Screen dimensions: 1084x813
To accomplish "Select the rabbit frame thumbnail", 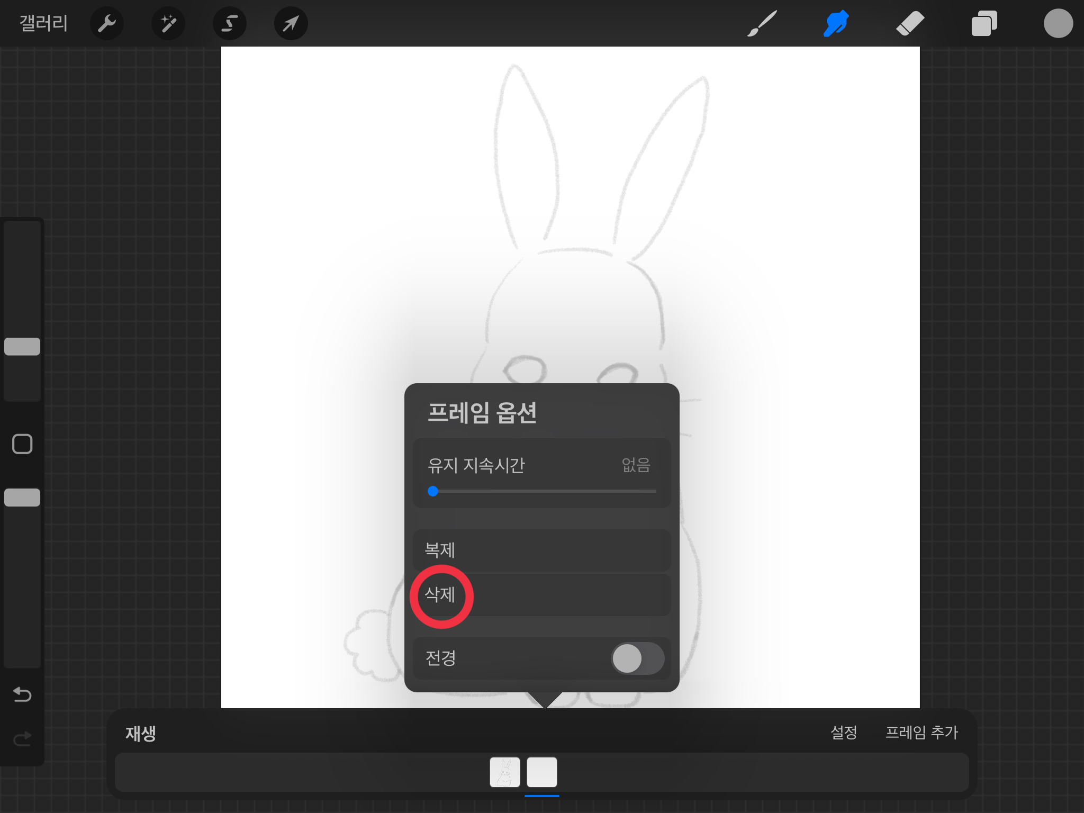I will pos(504,772).
